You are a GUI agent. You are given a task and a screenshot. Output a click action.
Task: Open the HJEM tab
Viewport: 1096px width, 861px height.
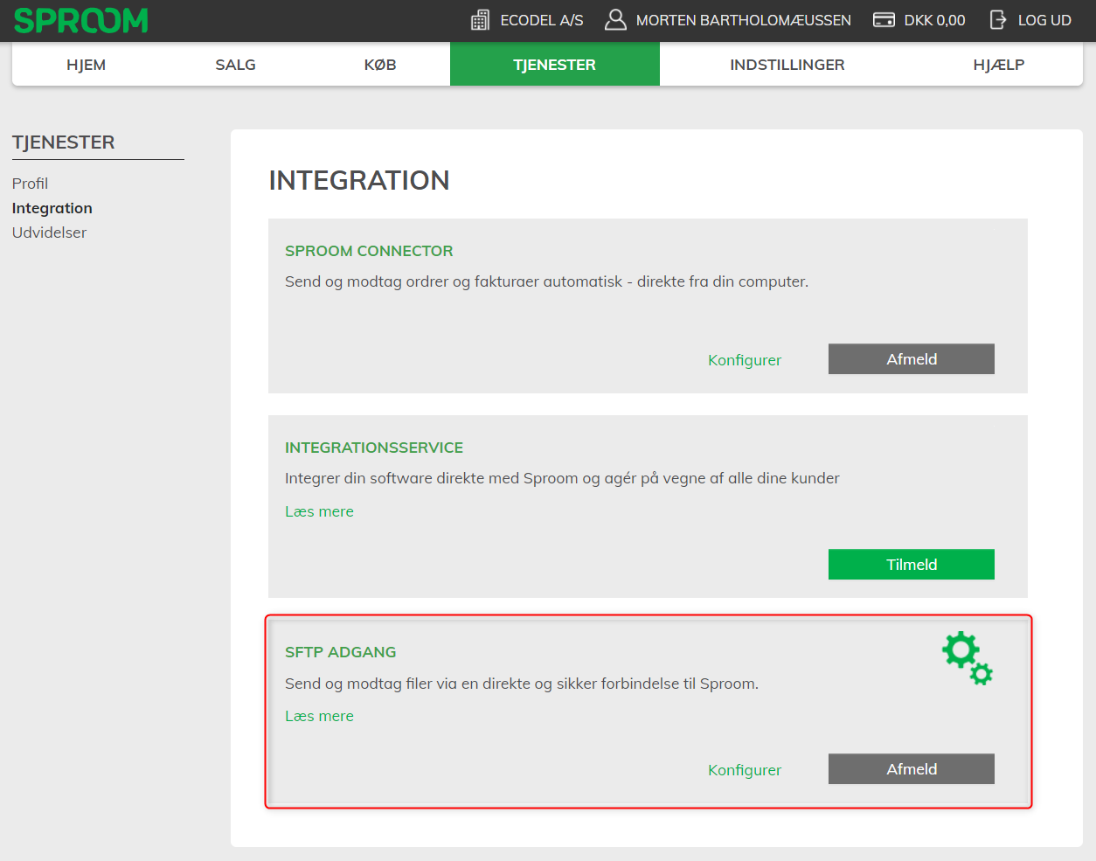click(87, 65)
